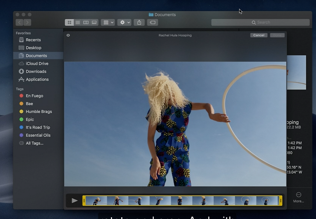This screenshot has height=219, width=316.
Task: Click the preview thumbnail in the Finder pane
Action: point(296,72)
